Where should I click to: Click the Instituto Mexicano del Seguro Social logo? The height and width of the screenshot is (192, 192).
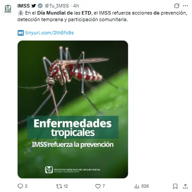tap(73, 170)
